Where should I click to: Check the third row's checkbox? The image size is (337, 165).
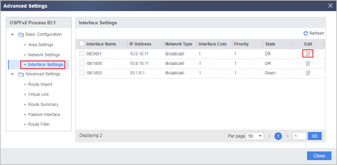82,73
